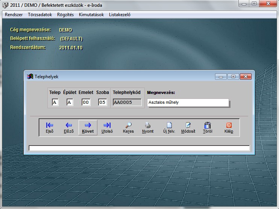
Task: Go to previous record using Előző
Action: point(69,128)
